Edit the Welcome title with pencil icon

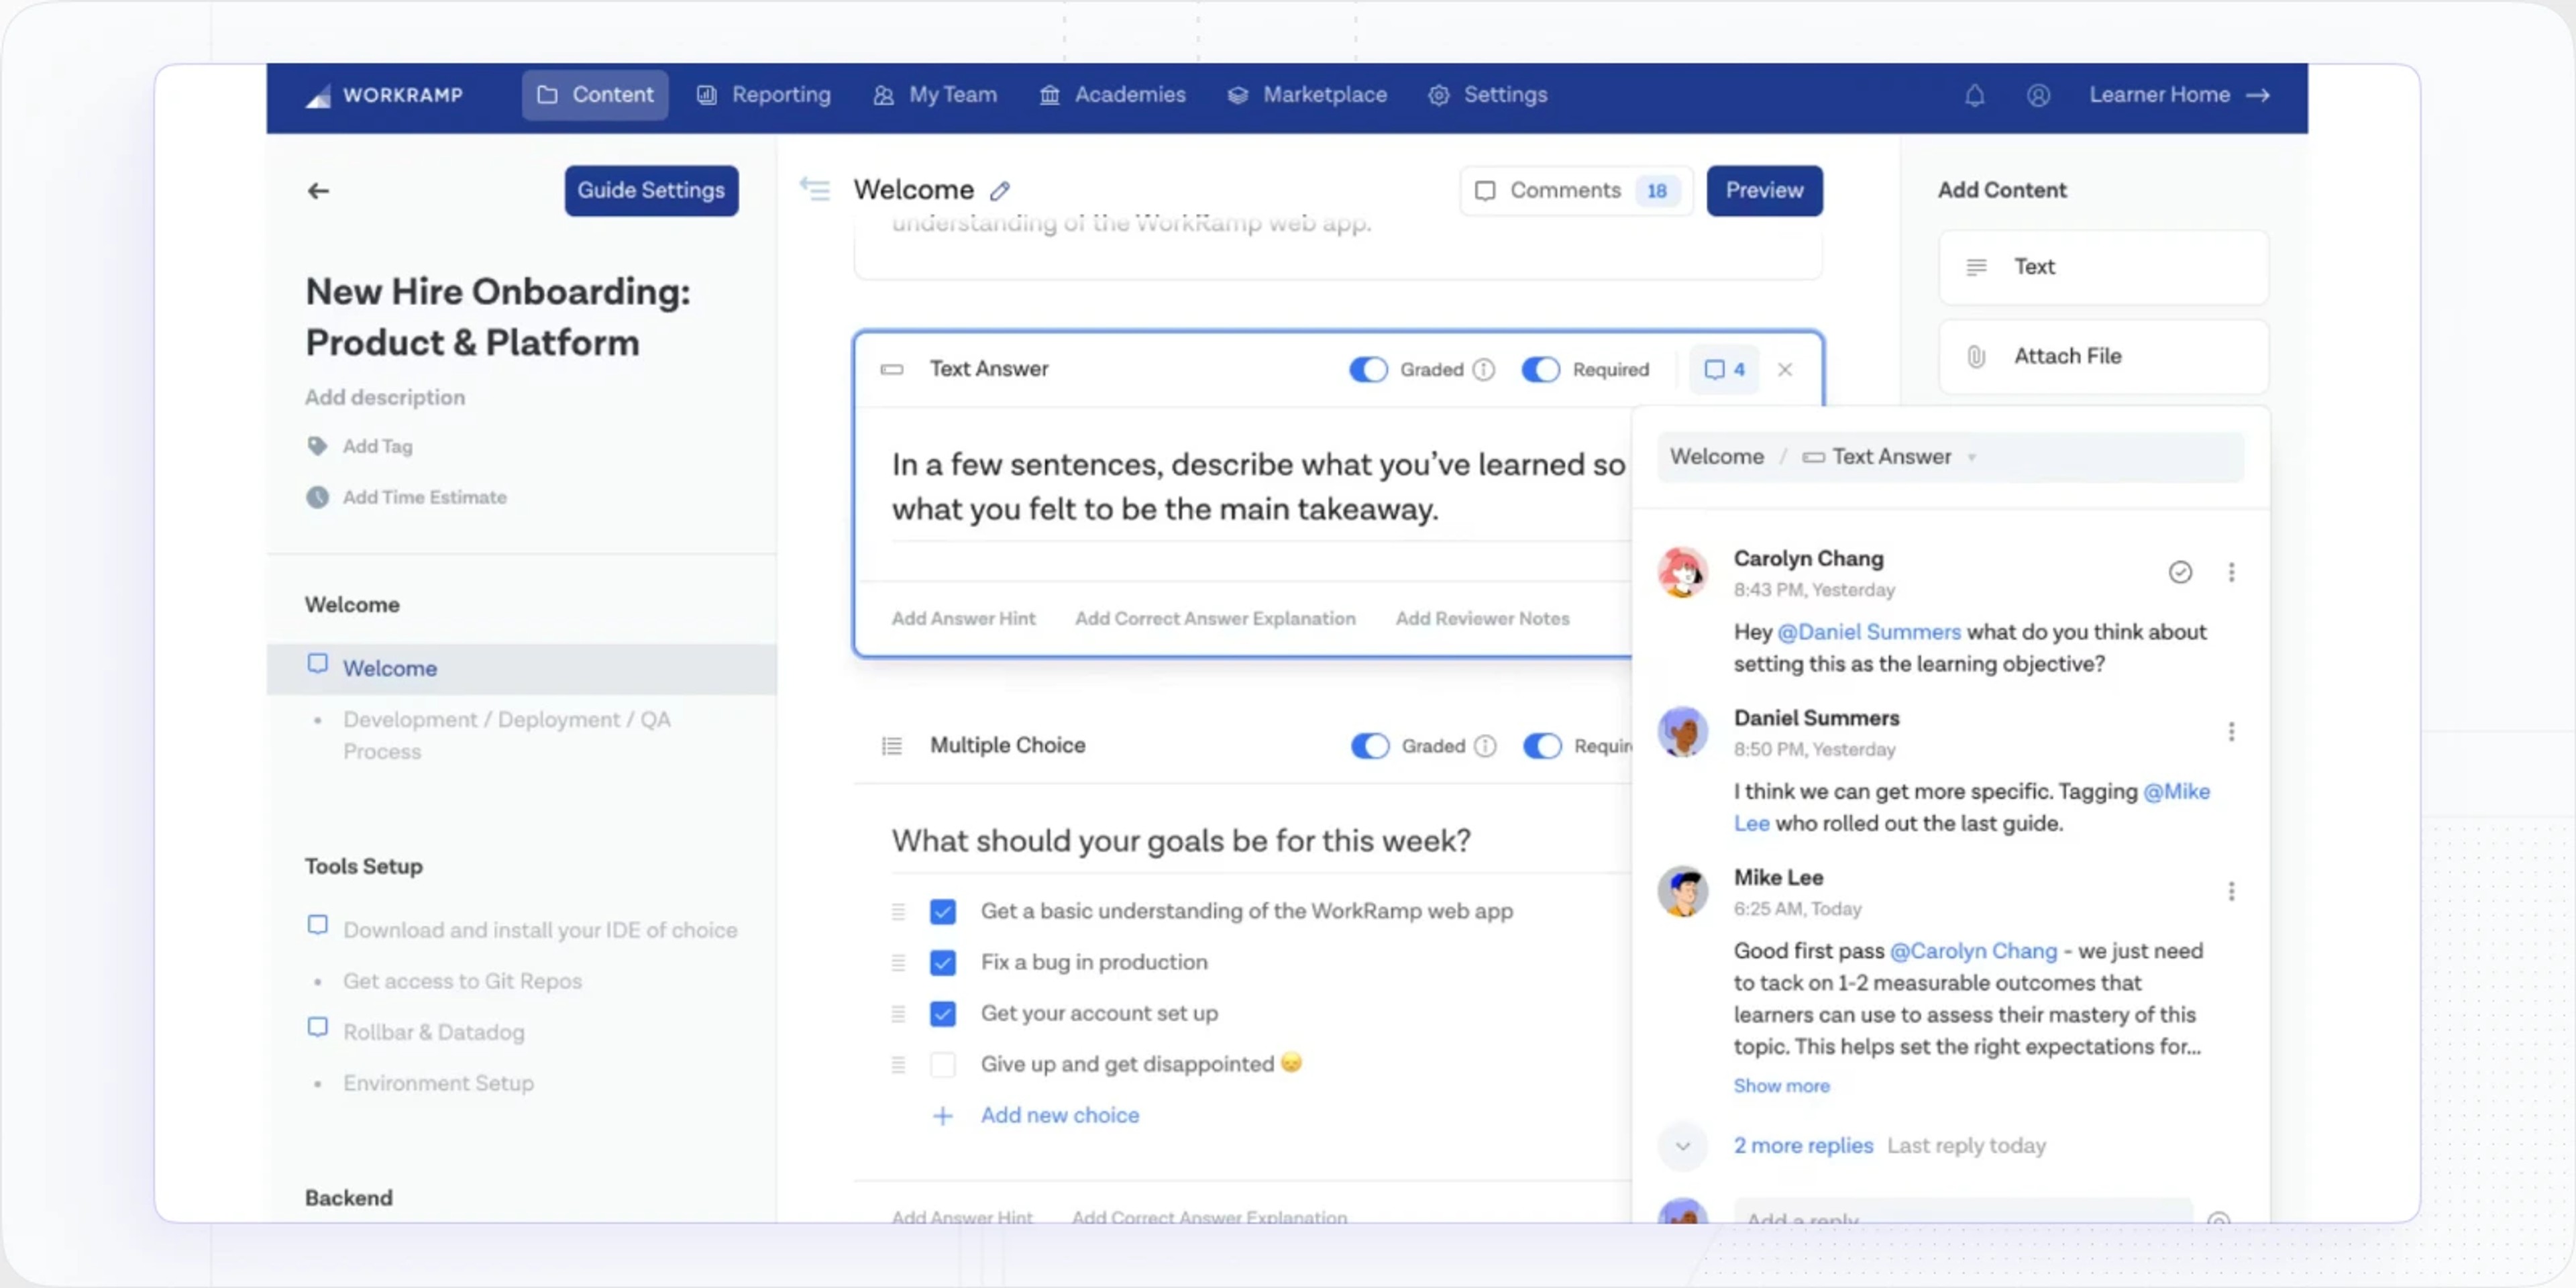pos(1000,190)
